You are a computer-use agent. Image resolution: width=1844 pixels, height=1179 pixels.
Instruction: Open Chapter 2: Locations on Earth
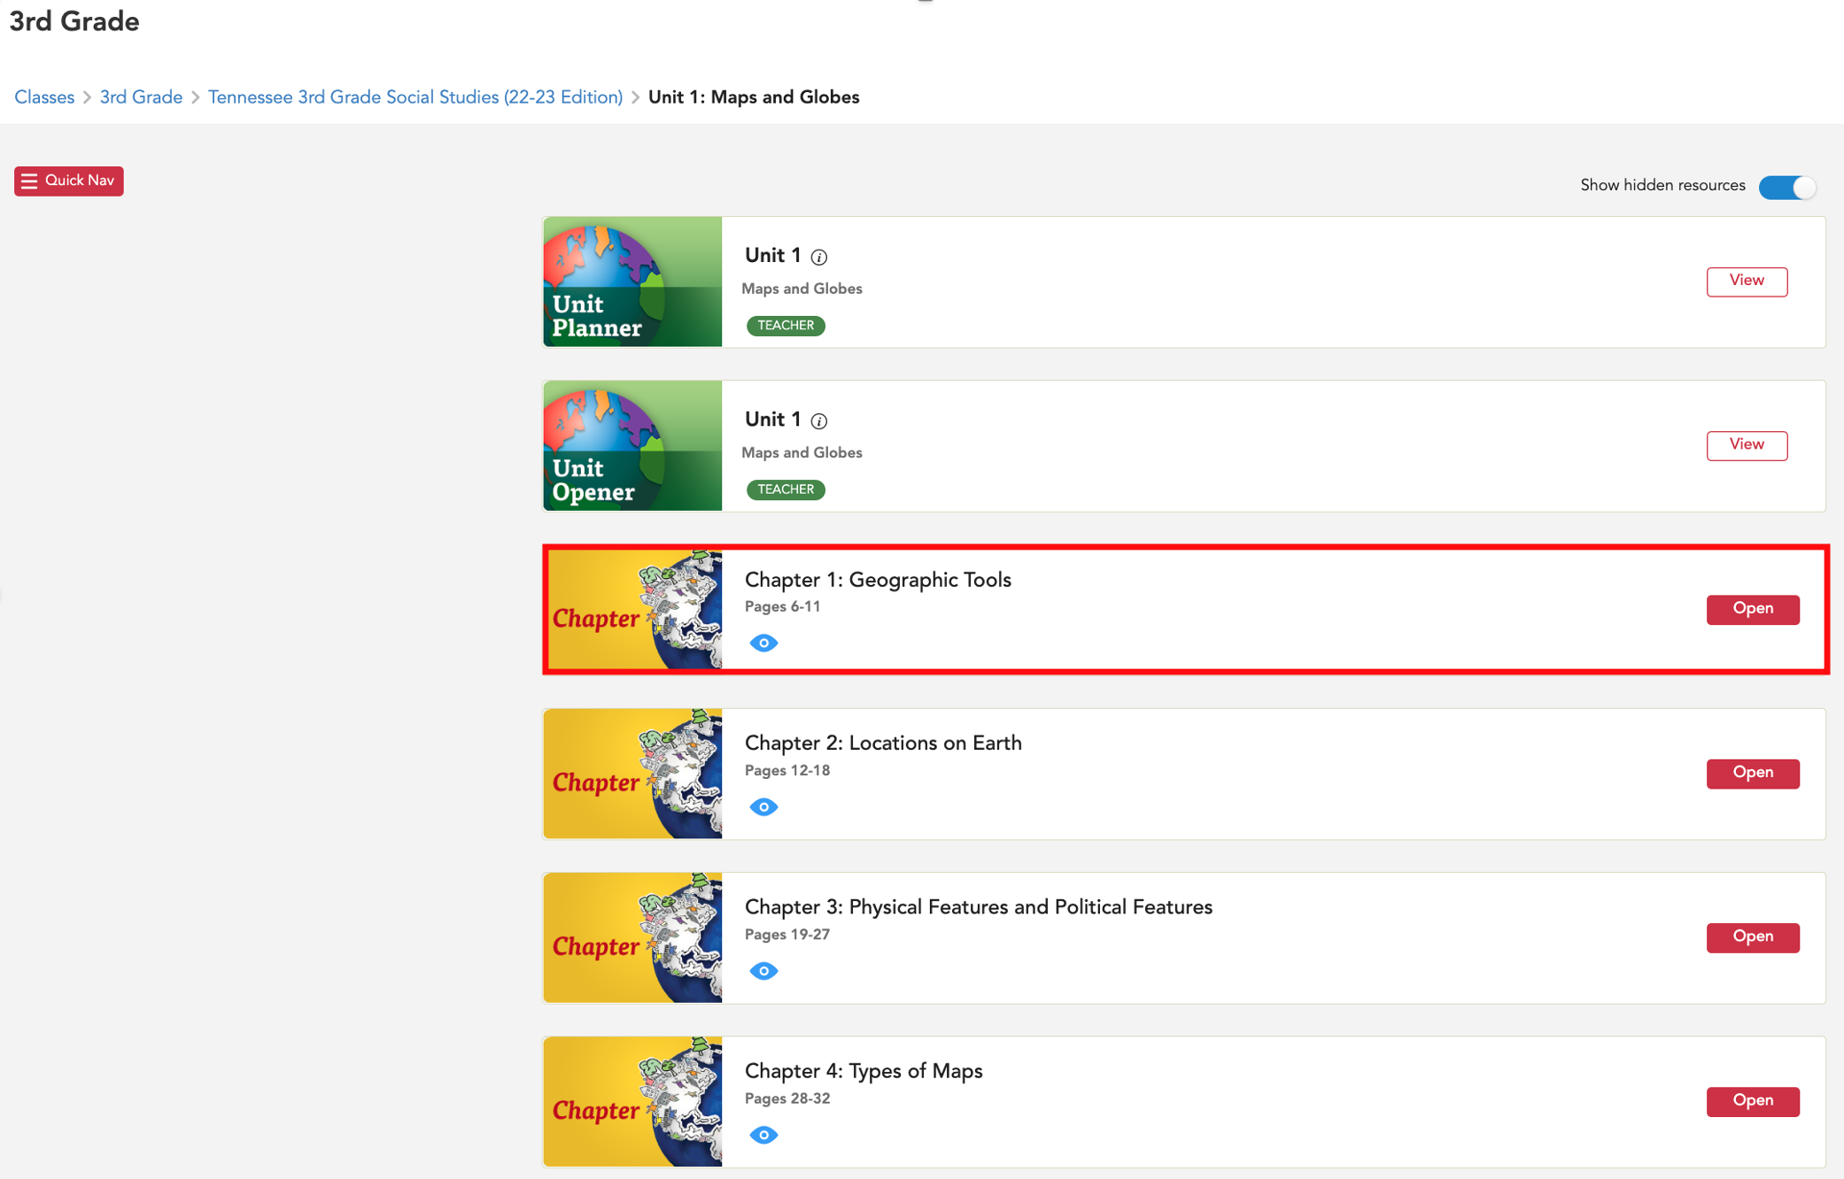pos(1752,773)
